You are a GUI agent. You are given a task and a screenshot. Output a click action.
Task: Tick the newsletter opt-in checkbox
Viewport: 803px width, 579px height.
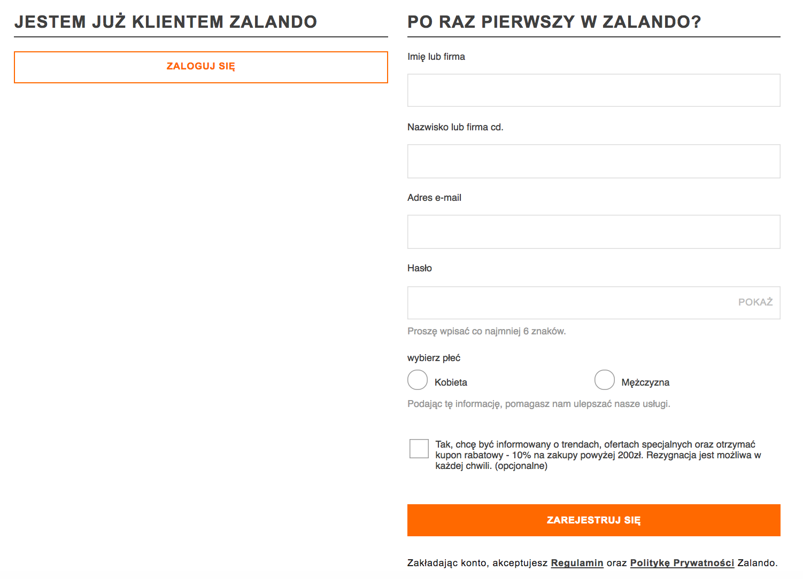pyautogui.click(x=419, y=449)
